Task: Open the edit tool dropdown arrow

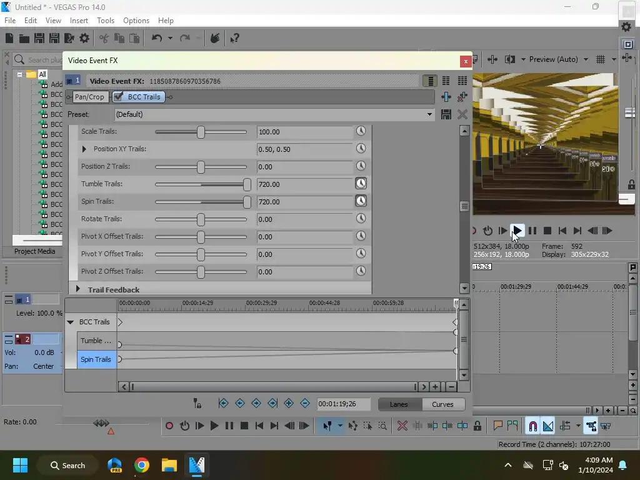Action: tap(340, 426)
